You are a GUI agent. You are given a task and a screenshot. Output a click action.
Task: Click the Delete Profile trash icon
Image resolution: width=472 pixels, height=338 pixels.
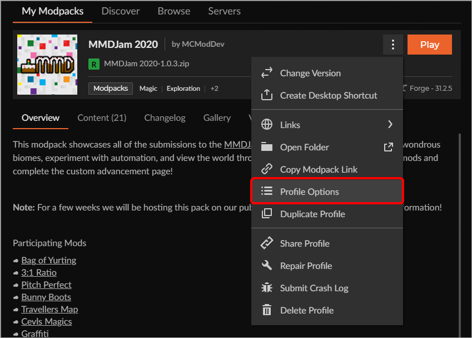point(267,310)
